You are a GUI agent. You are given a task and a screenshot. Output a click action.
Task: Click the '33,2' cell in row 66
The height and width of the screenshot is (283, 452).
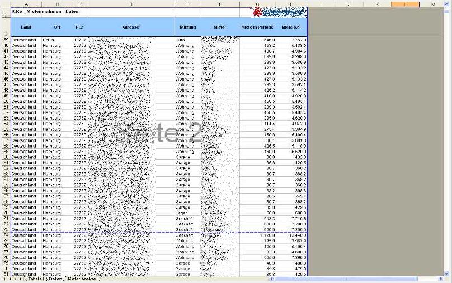pyautogui.click(x=257, y=191)
